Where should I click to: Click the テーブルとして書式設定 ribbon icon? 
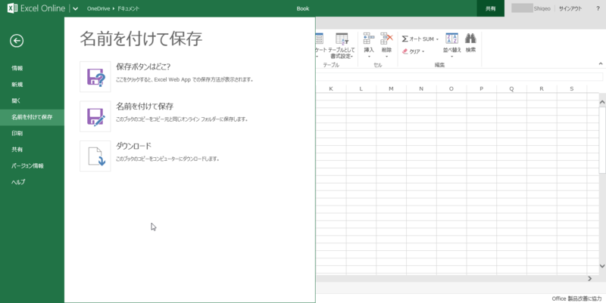[342, 39]
